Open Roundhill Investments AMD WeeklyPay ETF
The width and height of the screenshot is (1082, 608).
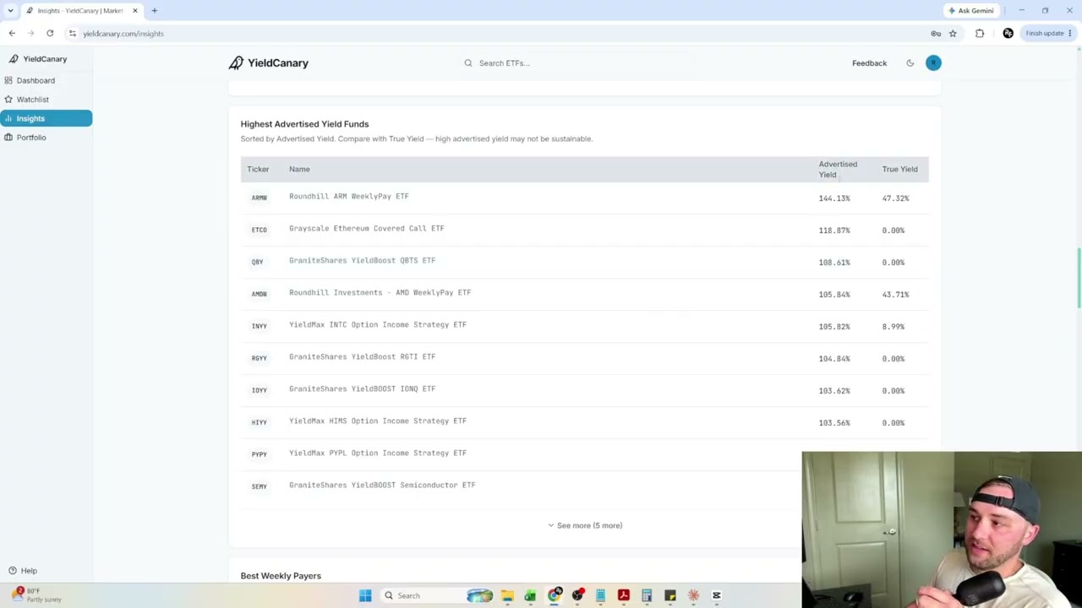coord(380,293)
